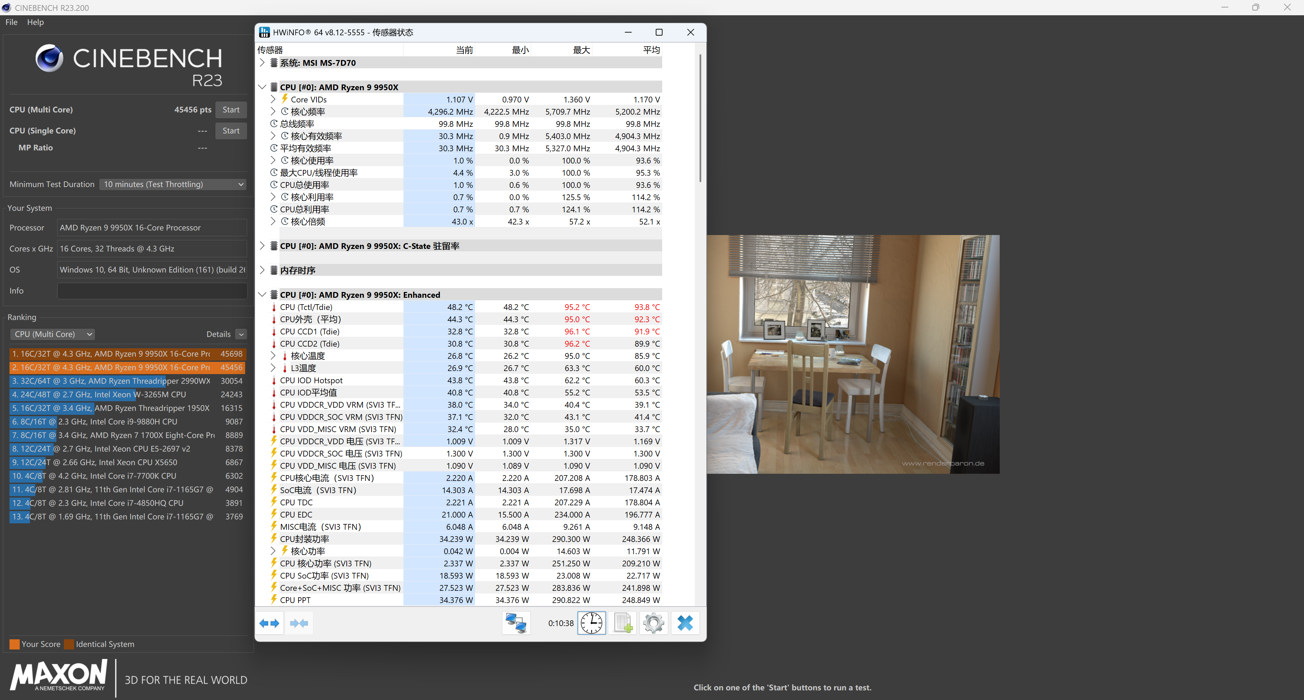Start the CPU (Multi Core) test
Screen dimensions: 1304x700
231,110
